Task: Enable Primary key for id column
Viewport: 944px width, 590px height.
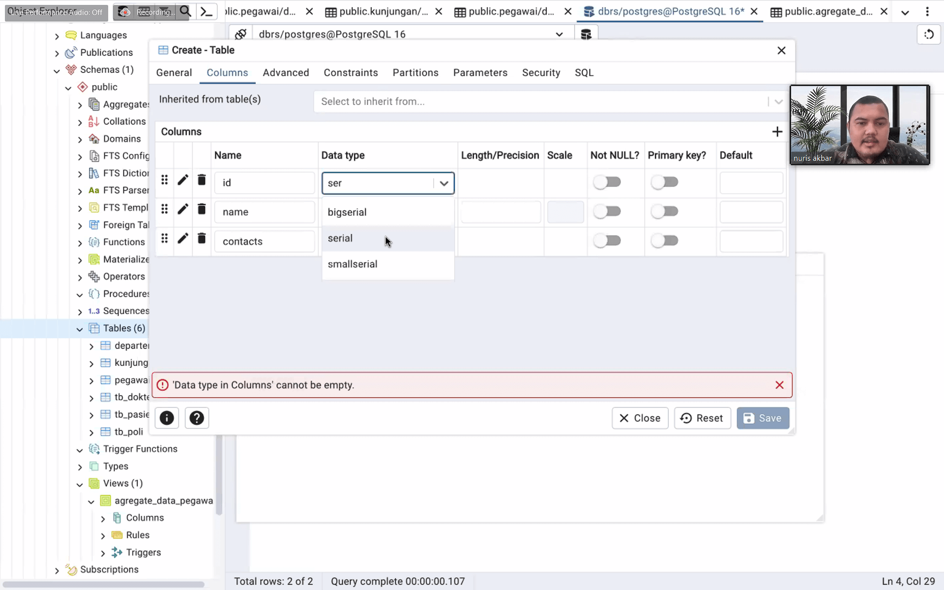Action: (x=665, y=182)
